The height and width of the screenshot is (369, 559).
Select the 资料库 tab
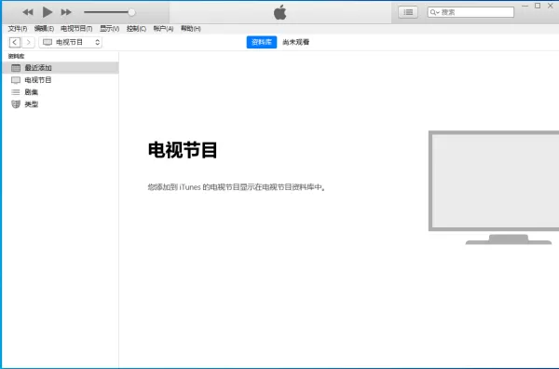point(261,42)
